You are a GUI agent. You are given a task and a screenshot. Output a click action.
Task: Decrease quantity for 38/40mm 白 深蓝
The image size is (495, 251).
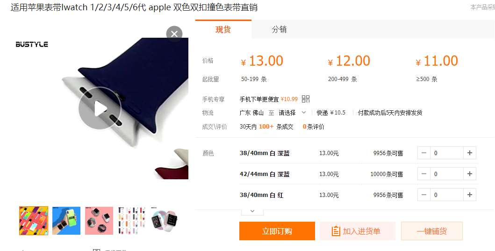pyautogui.click(x=424, y=153)
